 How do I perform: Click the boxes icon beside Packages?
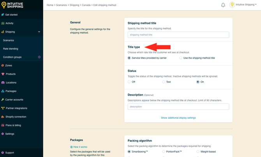click(x=3, y=91)
